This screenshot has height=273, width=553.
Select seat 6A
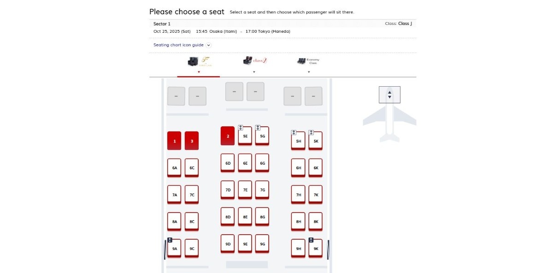point(174,167)
